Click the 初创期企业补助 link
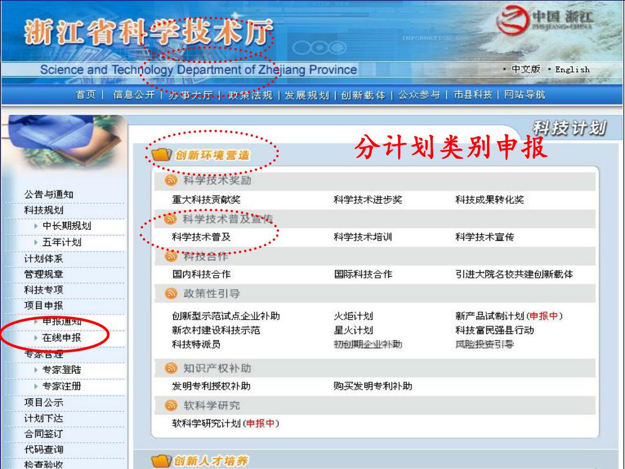 [368, 344]
